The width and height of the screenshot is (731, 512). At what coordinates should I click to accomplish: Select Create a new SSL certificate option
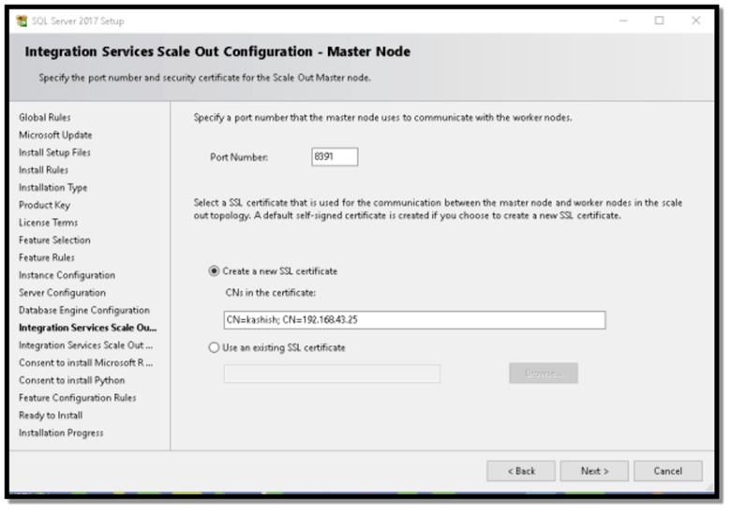273,271
